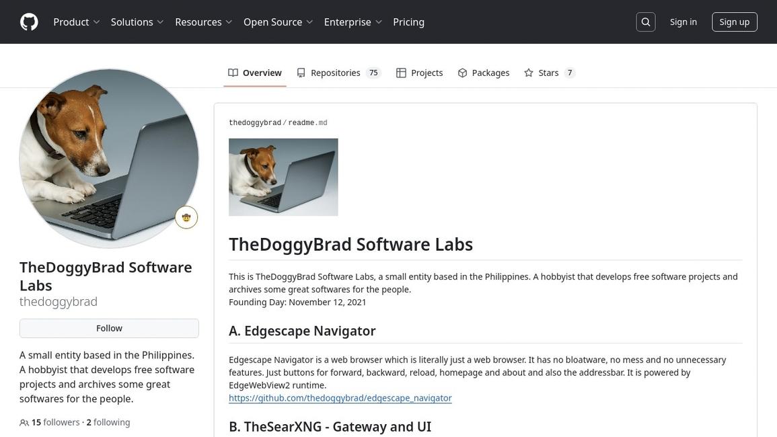Image resolution: width=777 pixels, height=437 pixels.
Task: Open the Resources dropdown menu
Action: 203,22
